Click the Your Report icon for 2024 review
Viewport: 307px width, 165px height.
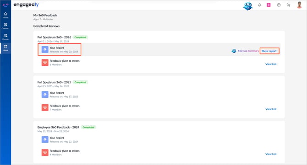[x=45, y=139]
